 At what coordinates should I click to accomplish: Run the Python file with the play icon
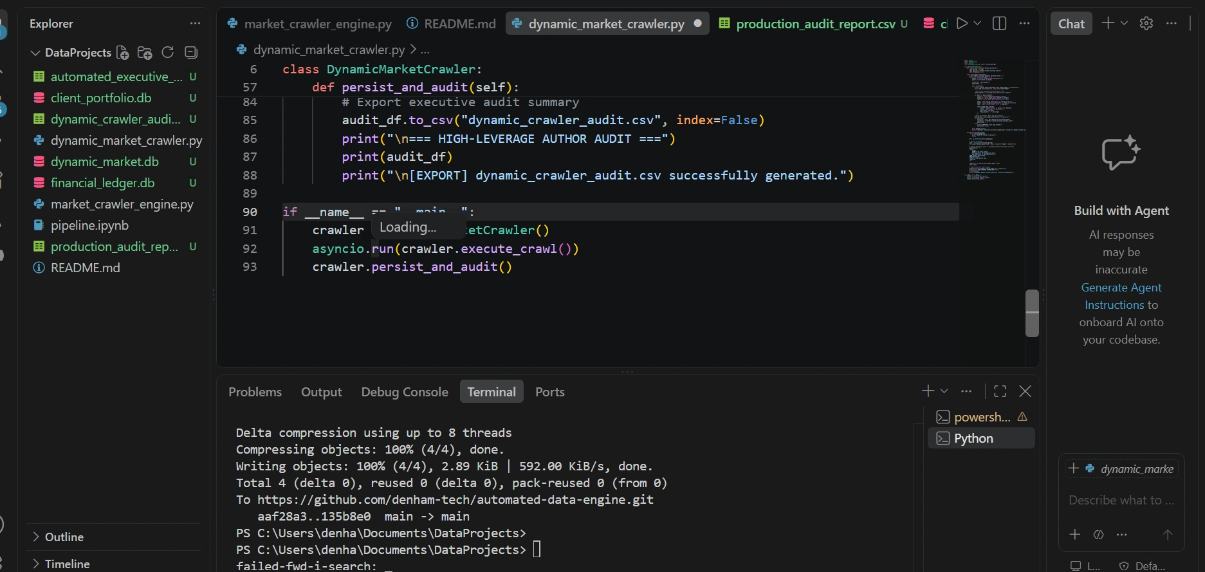point(962,23)
